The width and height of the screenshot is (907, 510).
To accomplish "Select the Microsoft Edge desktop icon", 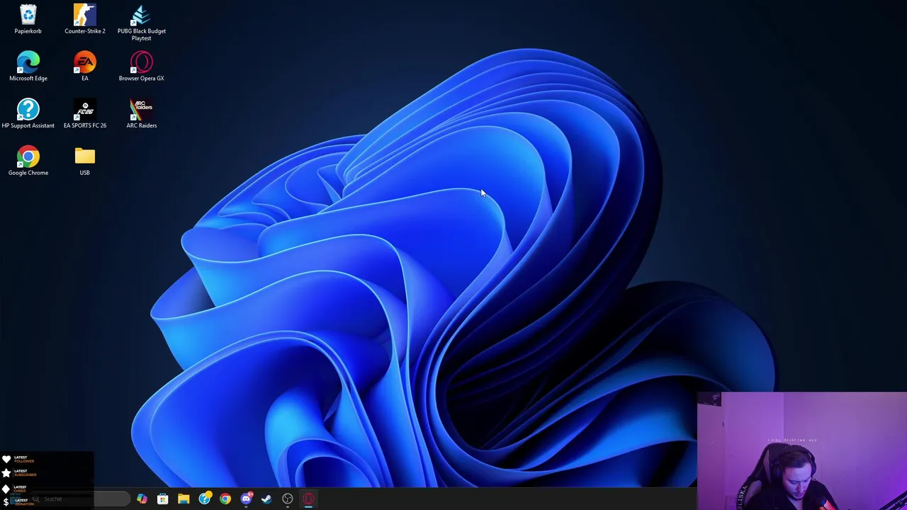I will (x=28, y=67).
